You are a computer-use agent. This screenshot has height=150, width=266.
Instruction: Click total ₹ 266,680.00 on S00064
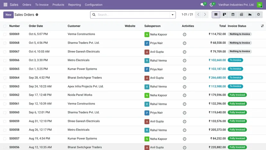[x=217, y=78]
